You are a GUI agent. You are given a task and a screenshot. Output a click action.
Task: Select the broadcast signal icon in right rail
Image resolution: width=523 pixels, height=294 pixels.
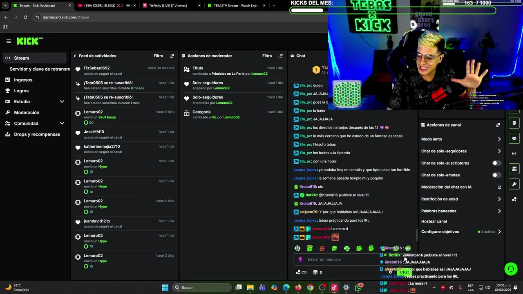[514, 154]
